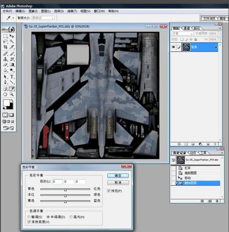Click the cyan-red 青色 slider handle

65,190
